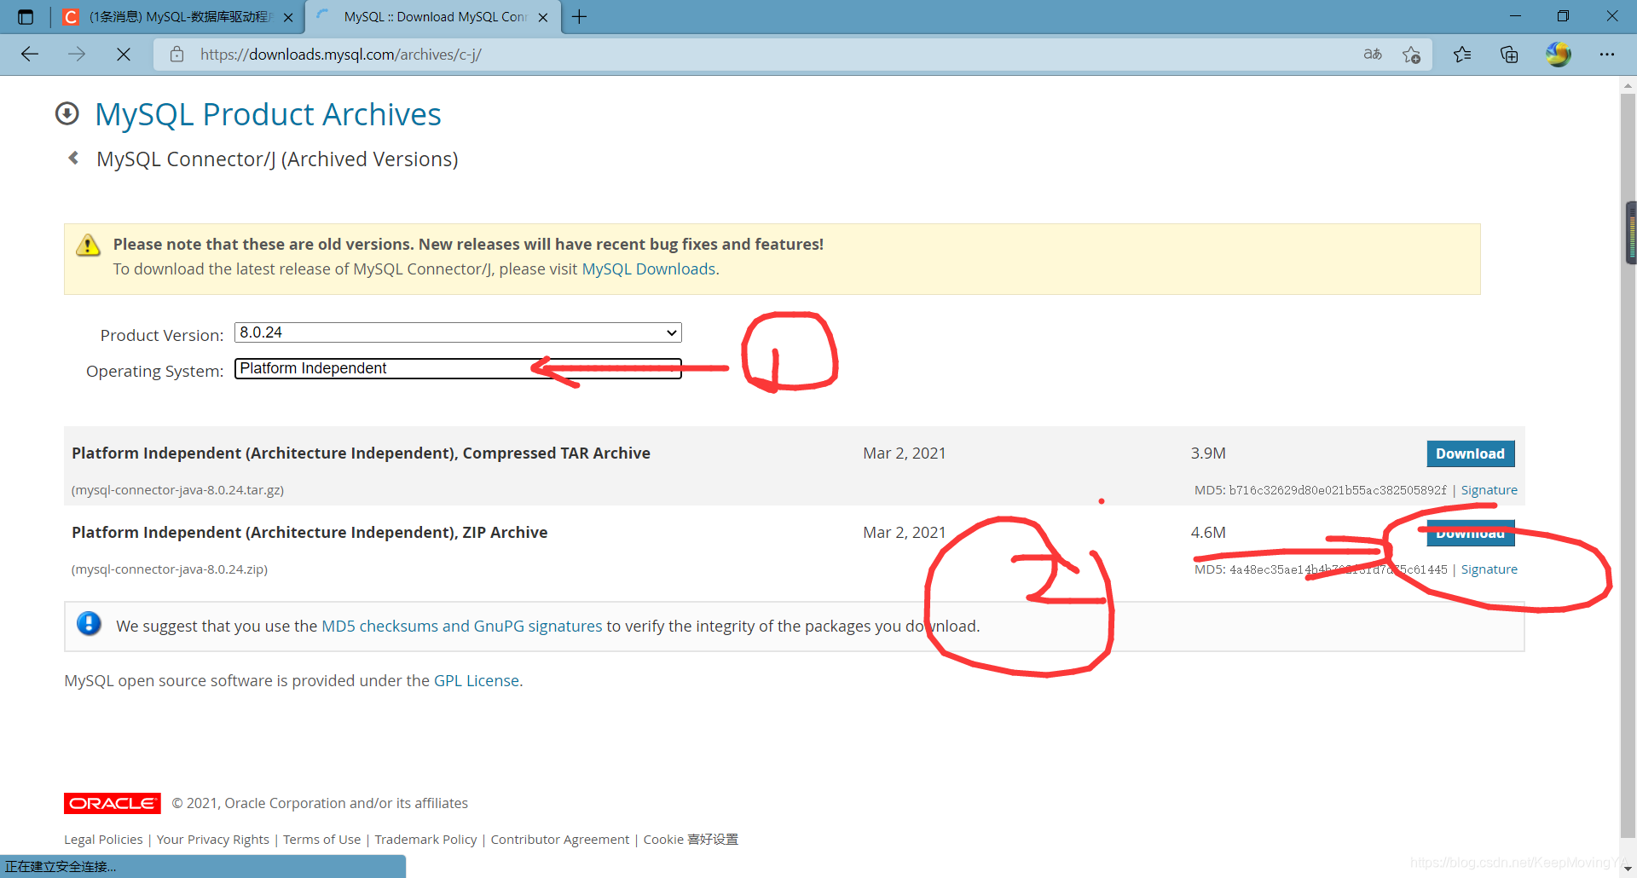Click the scrollbar up arrow
This screenshot has height=878, width=1637.
[x=1629, y=85]
